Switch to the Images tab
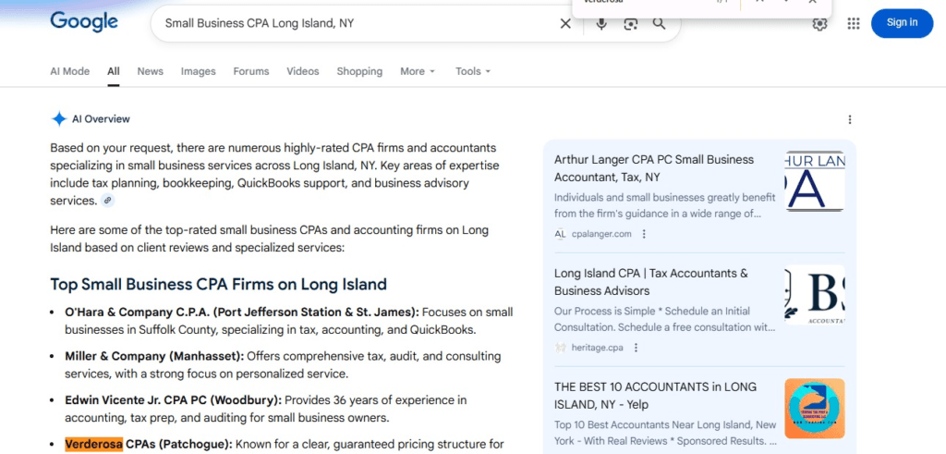946x454 pixels. point(198,71)
